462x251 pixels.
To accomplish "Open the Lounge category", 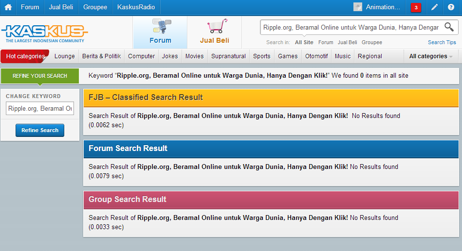I will click(x=65, y=56).
